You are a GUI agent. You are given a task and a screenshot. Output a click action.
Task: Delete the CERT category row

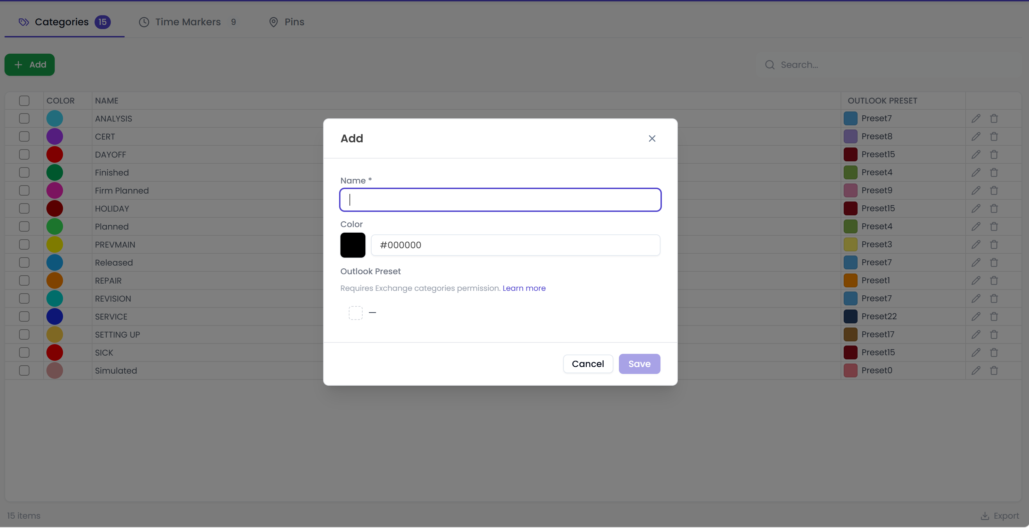[x=994, y=137]
